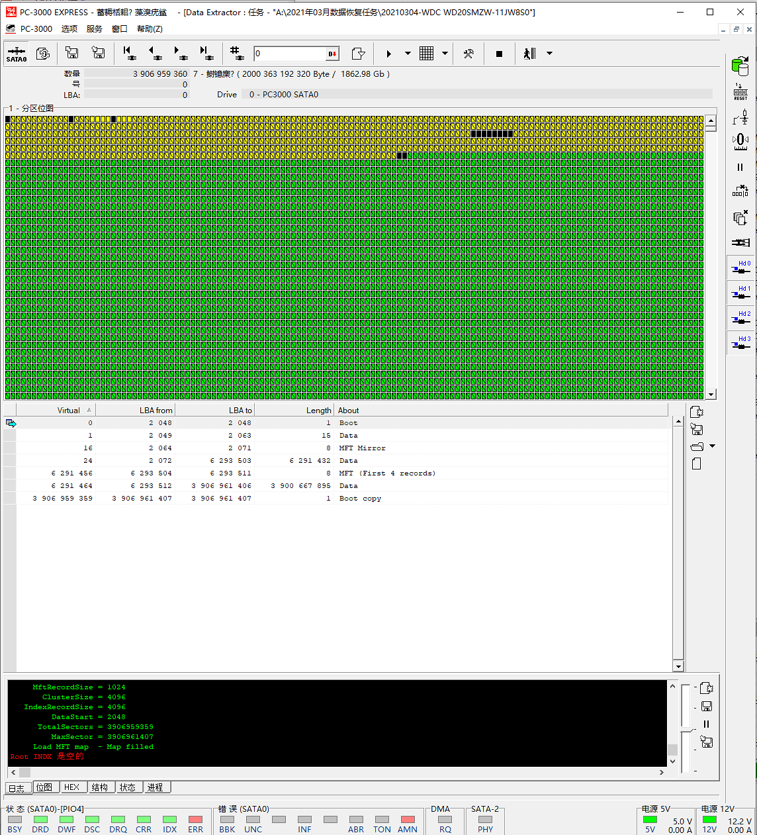Image resolution: width=757 pixels, height=835 pixels.
Task: Click the blank page icon beside the table
Action: click(x=697, y=464)
